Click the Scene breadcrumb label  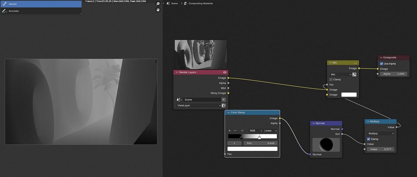tap(174, 3)
